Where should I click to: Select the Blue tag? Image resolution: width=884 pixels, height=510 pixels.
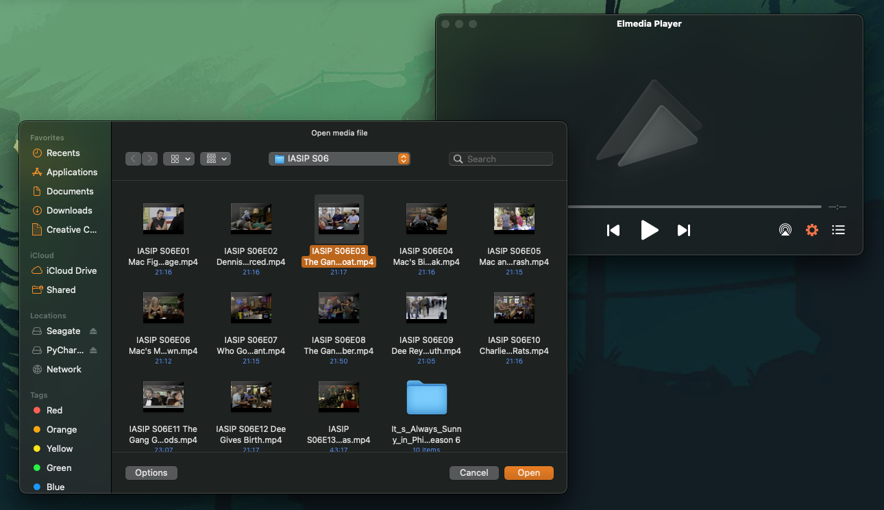pos(56,487)
